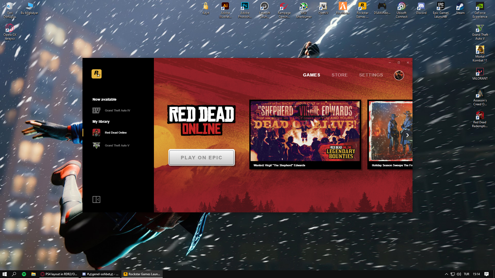Select the DS4Windows desktop icon
The image size is (495, 278).
(x=382, y=8)
